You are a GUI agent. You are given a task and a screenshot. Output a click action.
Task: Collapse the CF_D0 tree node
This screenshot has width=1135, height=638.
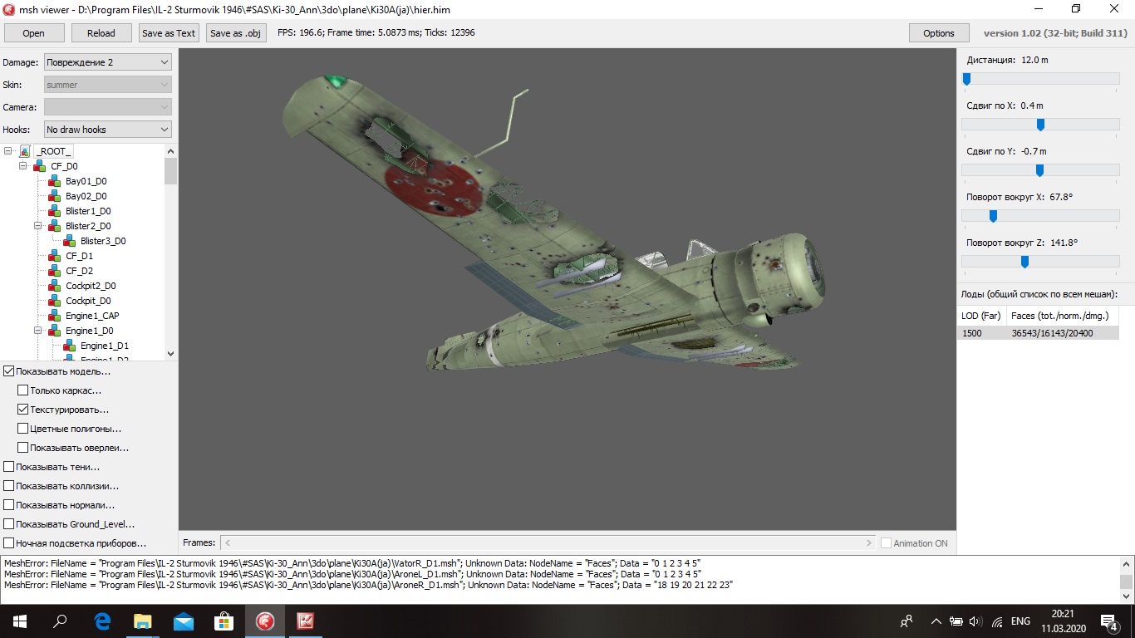click(x=23, y=166)
